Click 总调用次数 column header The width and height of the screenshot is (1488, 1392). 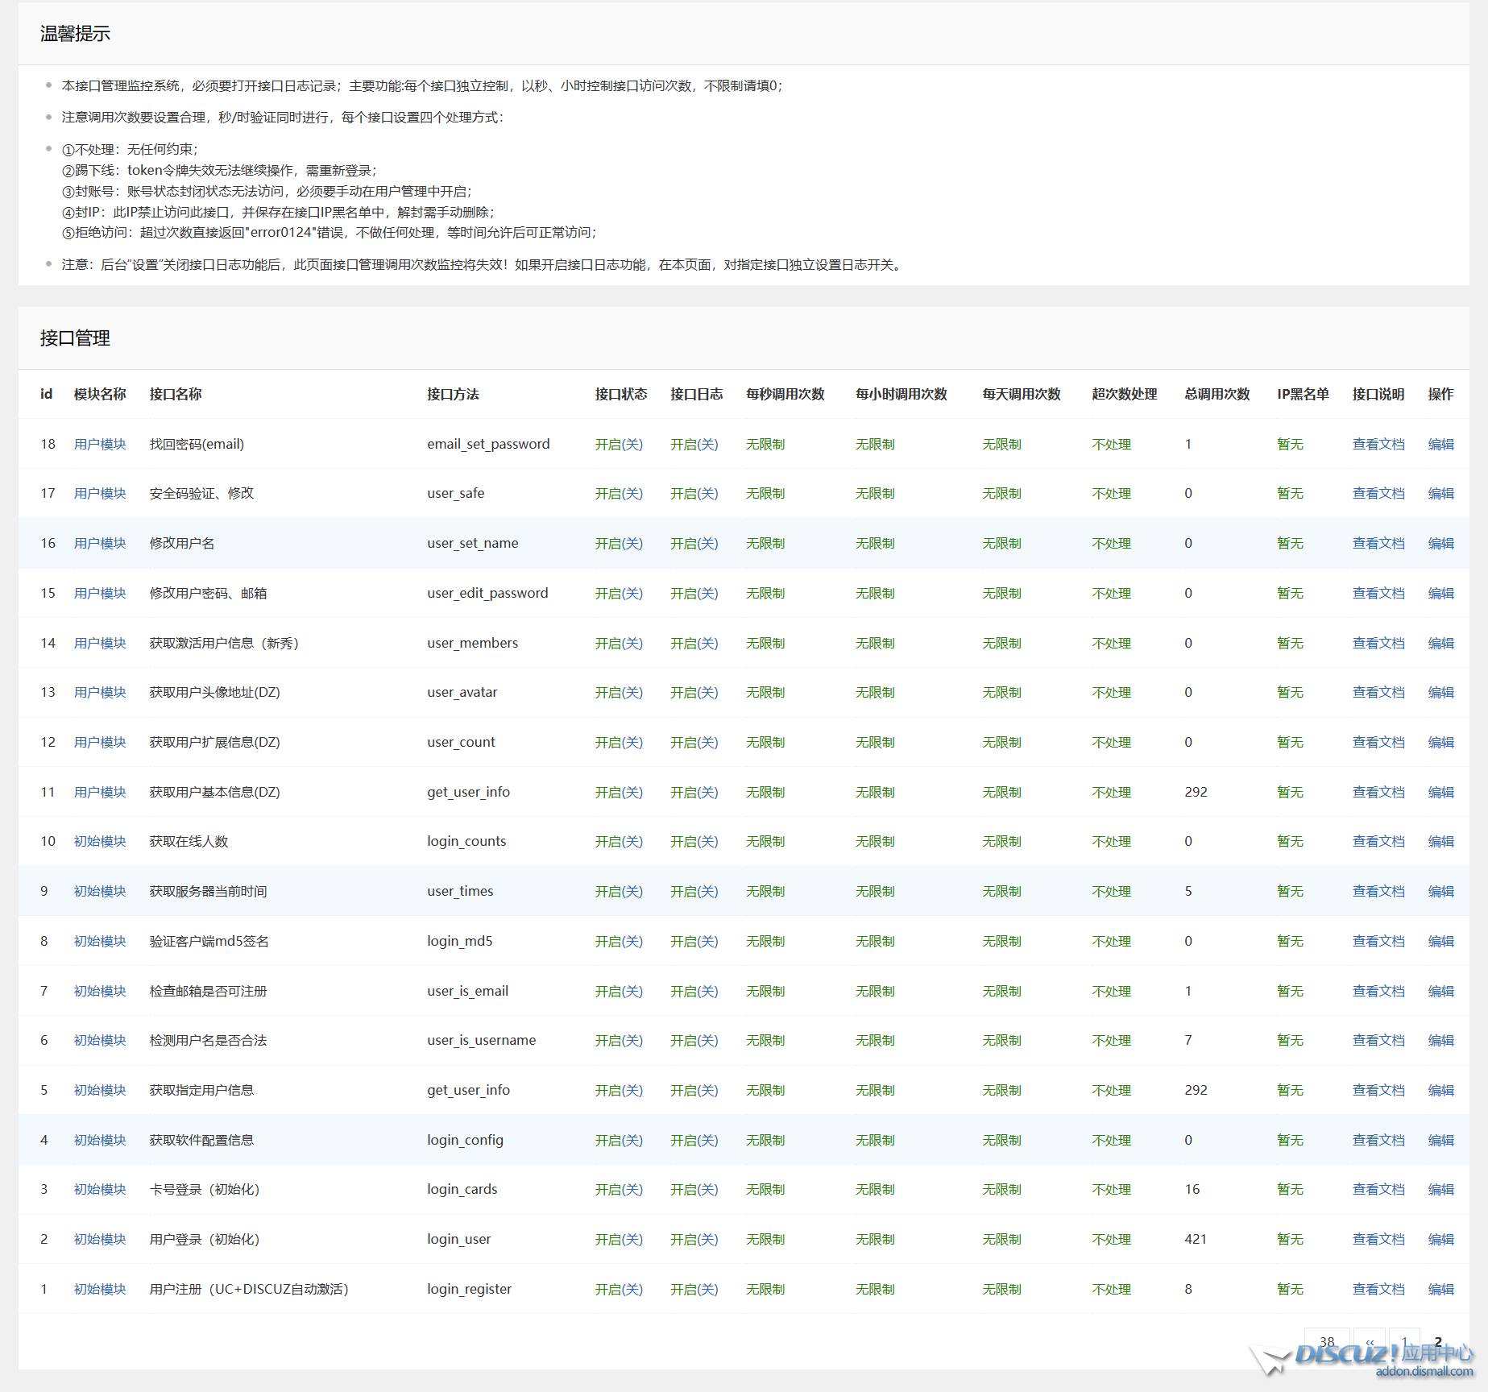pos(1217,394)
